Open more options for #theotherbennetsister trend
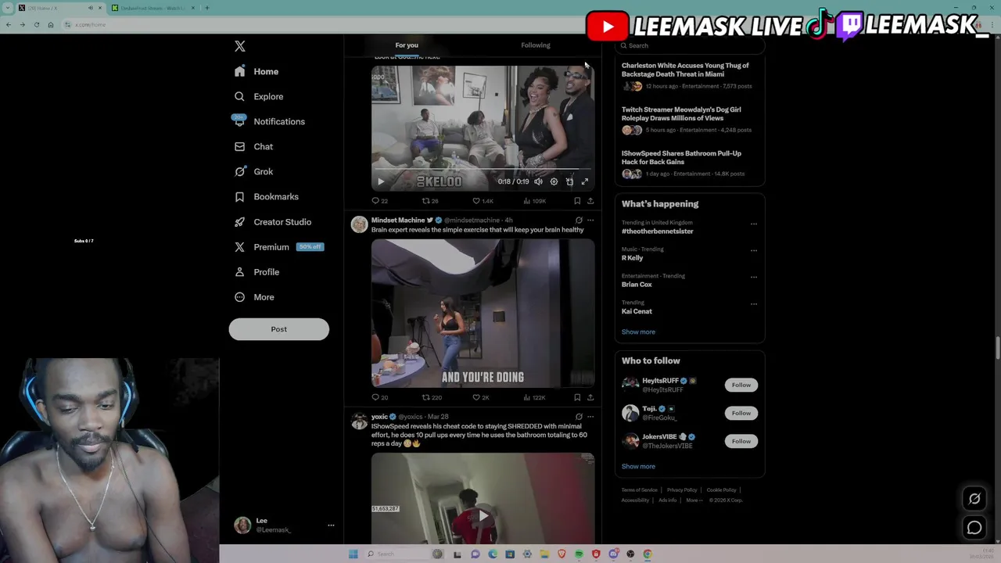The width and height of the screenshot is (1001, 563). pos(754,224)
